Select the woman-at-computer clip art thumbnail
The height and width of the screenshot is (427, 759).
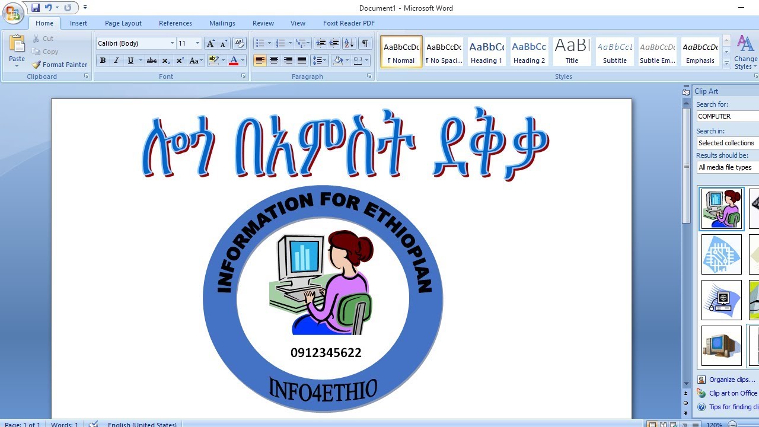[722, 209]
